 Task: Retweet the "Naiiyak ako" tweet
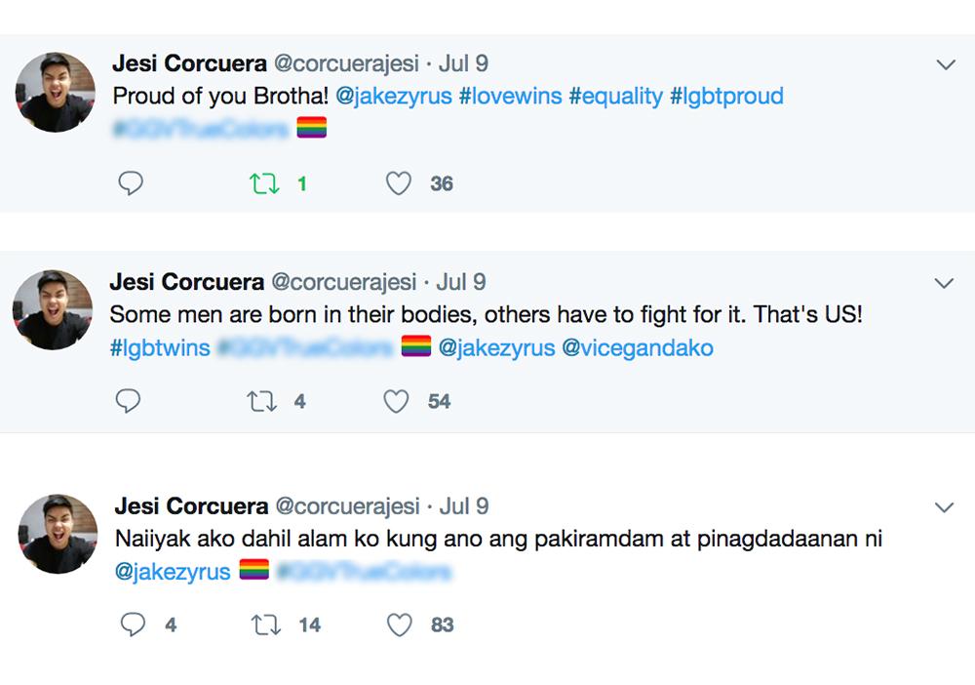click(x=266, y=625)
